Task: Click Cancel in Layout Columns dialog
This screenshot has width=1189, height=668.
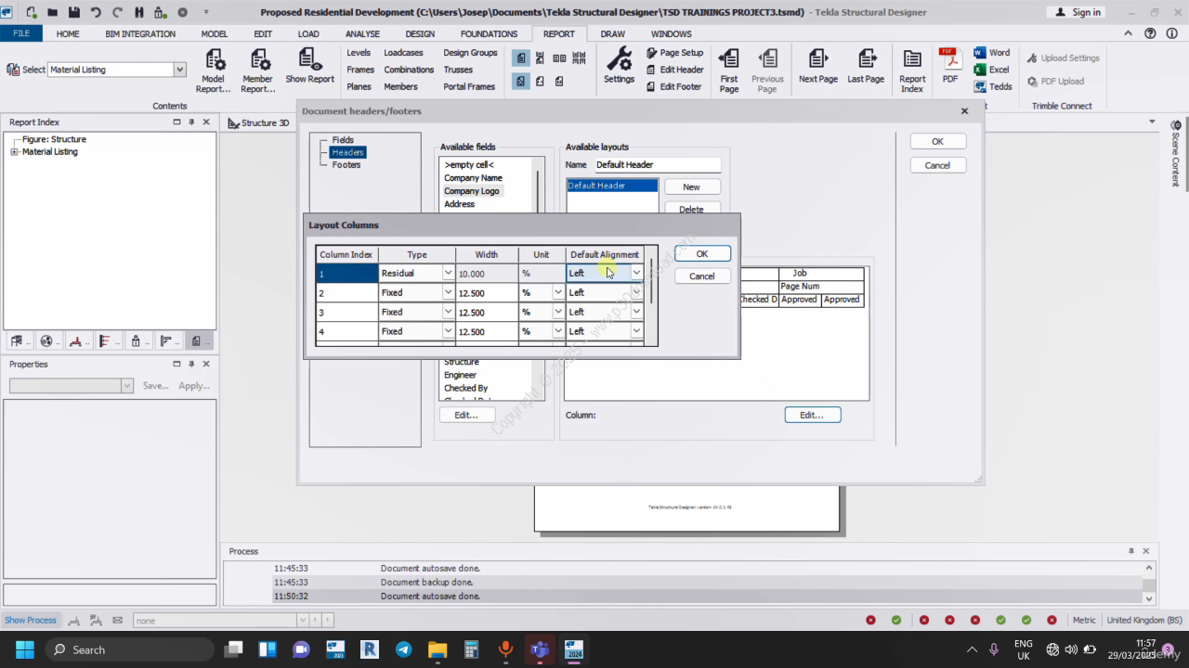Action: [701, 276]
